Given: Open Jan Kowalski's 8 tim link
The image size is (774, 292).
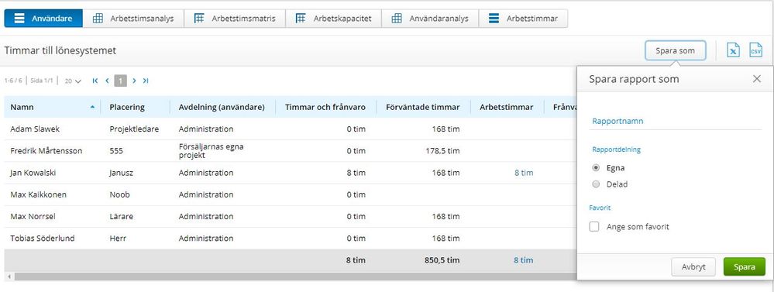Looking at the screenshot, I should (x=524, y=173).
